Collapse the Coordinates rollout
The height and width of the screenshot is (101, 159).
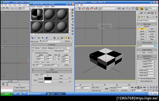pyautogui.click(x=52, y=45)
